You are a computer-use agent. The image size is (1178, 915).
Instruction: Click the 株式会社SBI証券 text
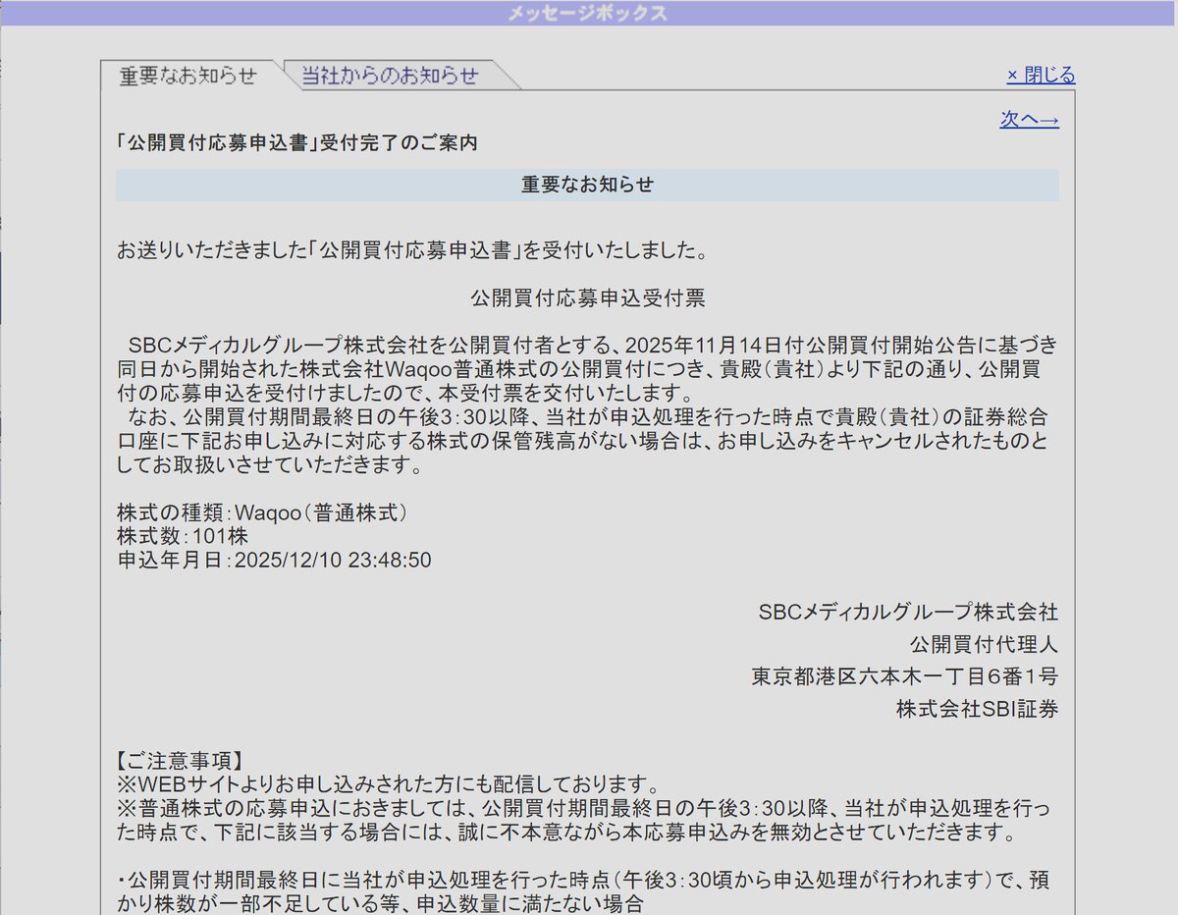[x=978, y=709]
